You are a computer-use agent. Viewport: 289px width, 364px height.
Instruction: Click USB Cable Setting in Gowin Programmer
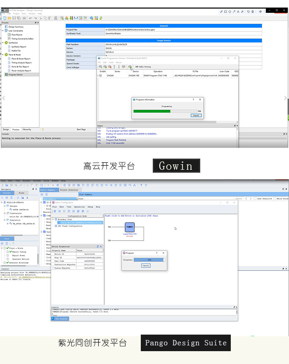(x=143, y=67)
